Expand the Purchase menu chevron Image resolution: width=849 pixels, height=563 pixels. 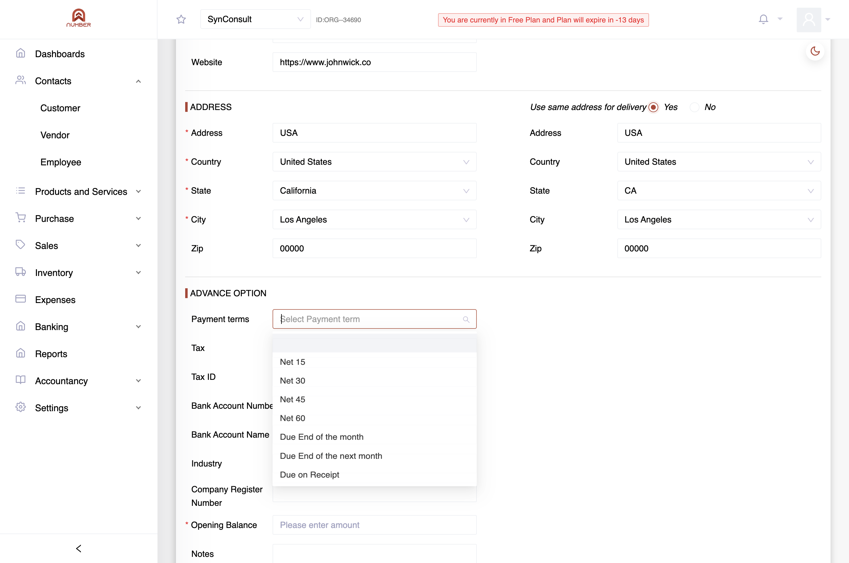138,219
